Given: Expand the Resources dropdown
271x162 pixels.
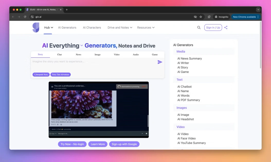Looking at the screenshot, I should [x=146, y=27].
